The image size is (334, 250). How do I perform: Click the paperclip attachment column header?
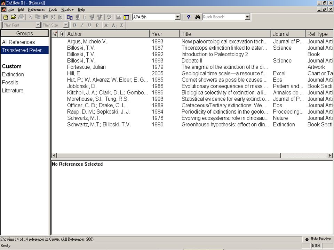(x=61, y=34)
